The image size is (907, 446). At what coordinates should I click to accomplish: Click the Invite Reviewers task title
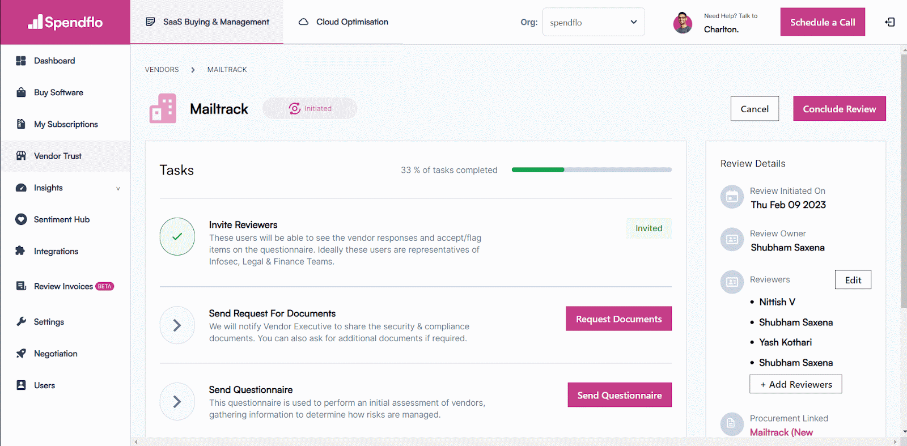(x=243, y=225)
